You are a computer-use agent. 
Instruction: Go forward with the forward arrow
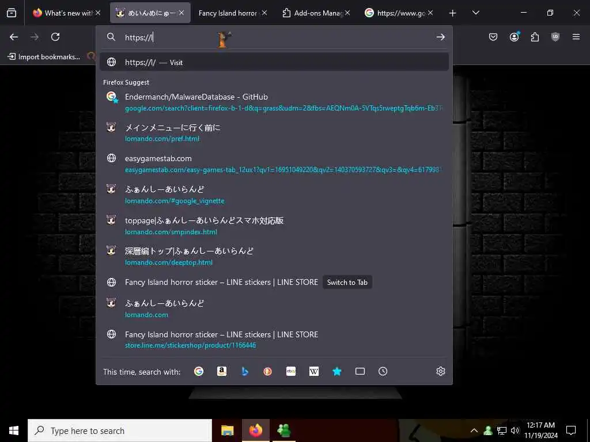[34, 37]
